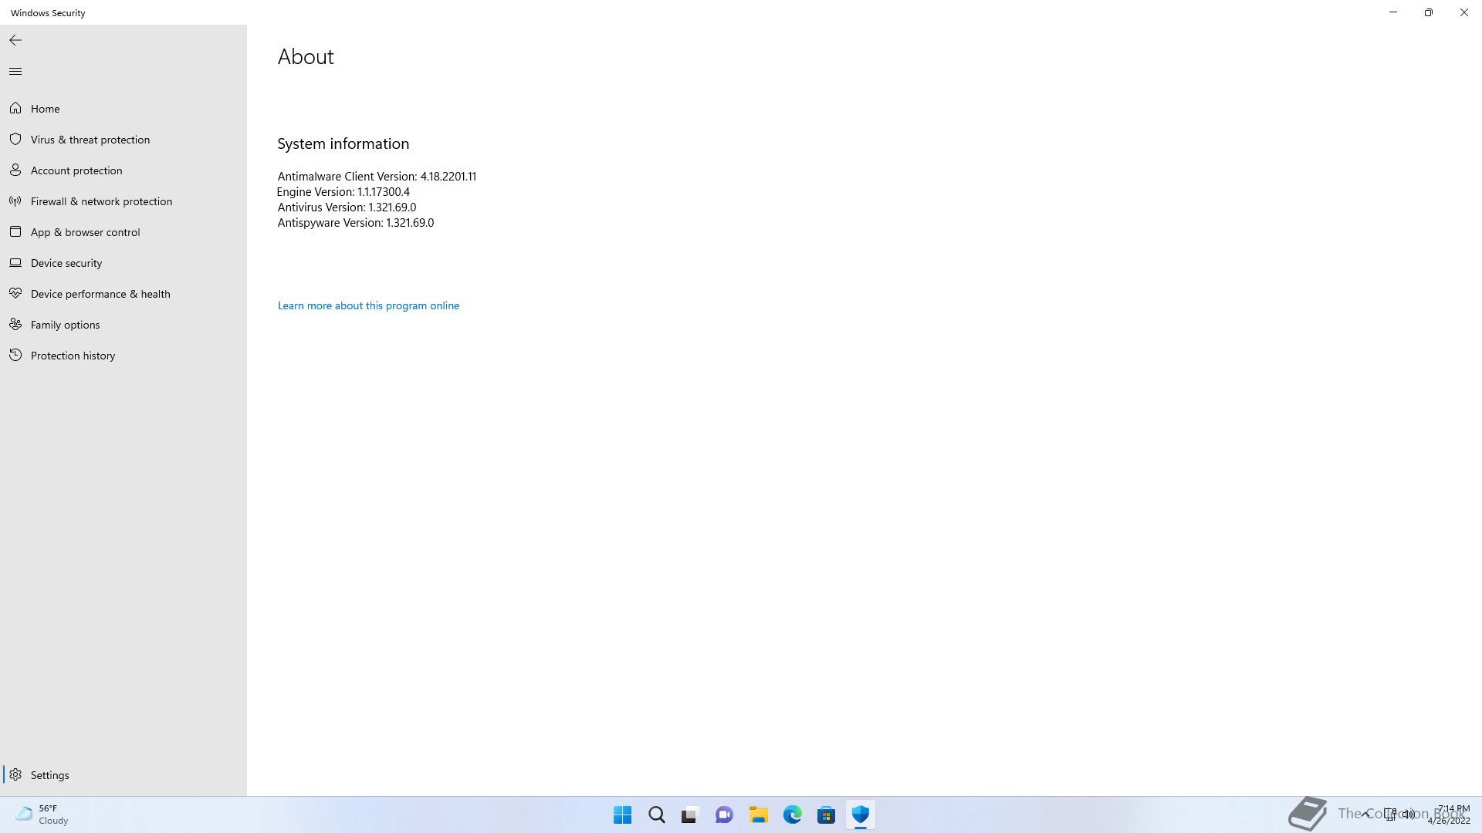Click the back arrow icon
This screenshot has width=1482, height=833.
point(15,40)
